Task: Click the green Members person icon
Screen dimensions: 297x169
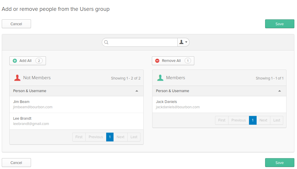Action: point(160,78)
